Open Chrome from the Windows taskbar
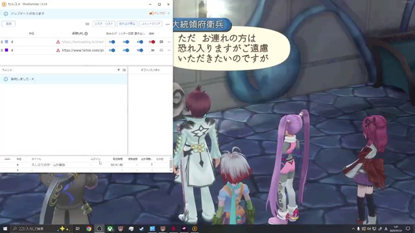This screenshot has width=415, height=233. [89, 228]
